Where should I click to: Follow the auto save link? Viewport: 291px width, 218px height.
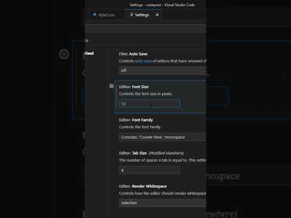pos(143,61)
